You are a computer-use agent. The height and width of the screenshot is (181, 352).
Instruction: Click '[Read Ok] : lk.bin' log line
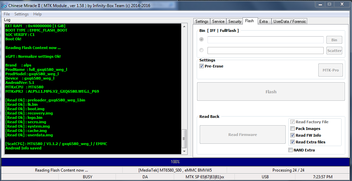click(x=22, y=104)
